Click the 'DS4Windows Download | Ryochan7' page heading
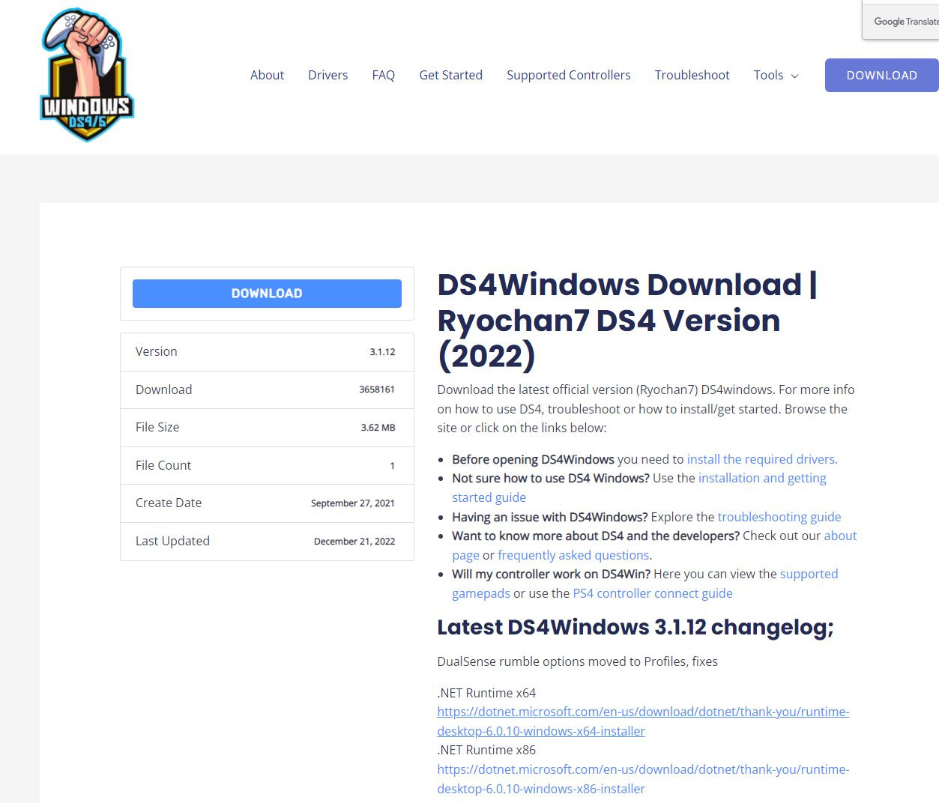This screenshot has width=939, height=803. 627,320
